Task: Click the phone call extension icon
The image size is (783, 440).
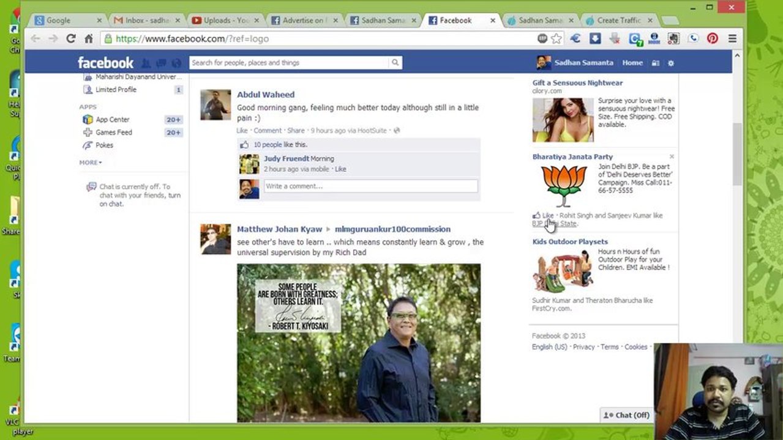Action: pyautogui.click(x=693, y=38)
